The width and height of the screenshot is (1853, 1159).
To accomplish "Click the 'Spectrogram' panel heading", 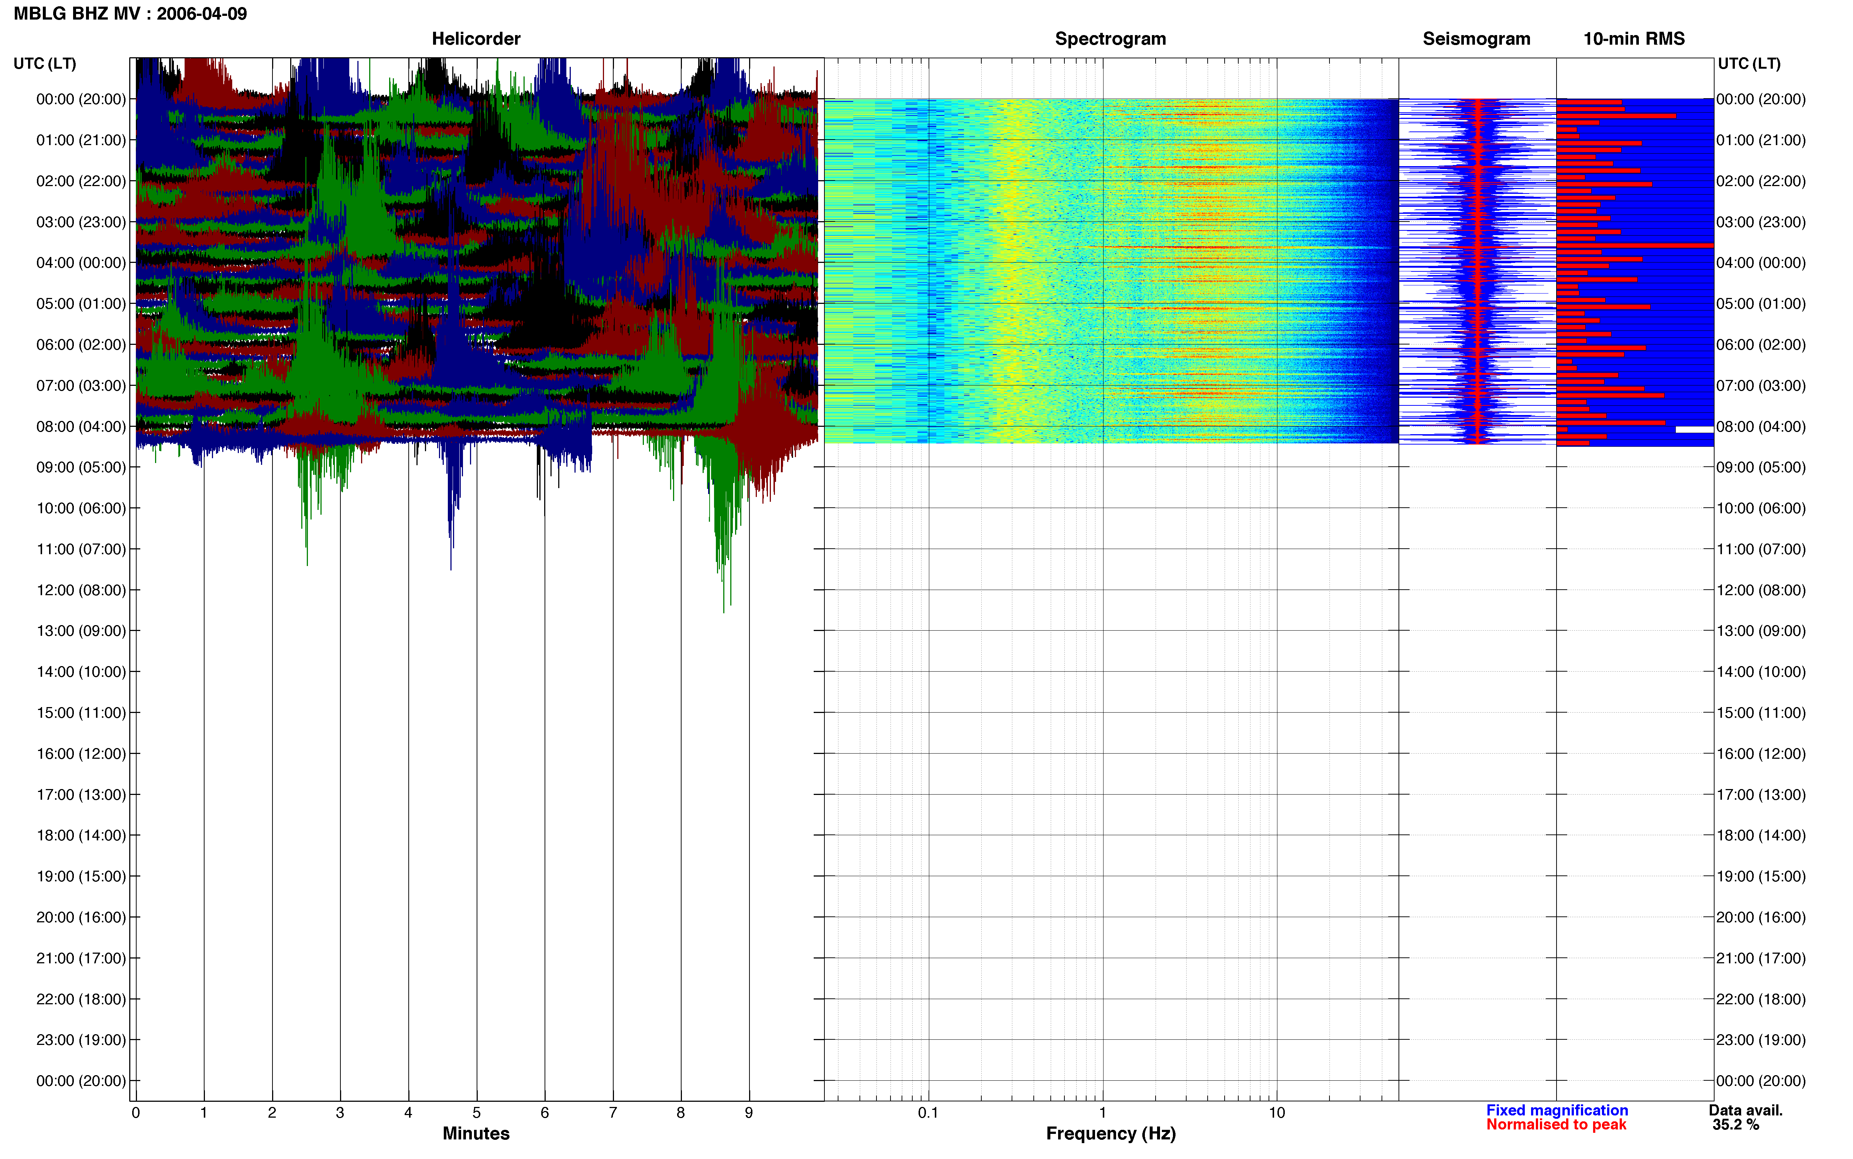I will tap(1111, 39).
